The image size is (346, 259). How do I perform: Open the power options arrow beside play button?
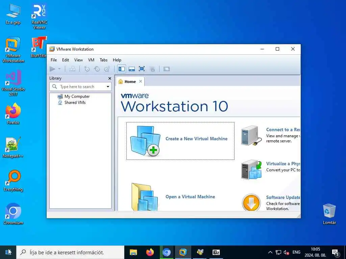point(59,69)
